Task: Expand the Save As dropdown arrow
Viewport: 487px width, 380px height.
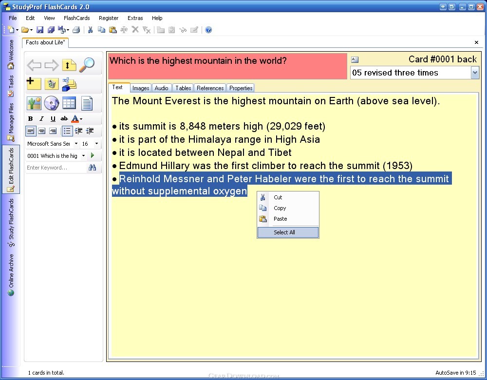Action: 68,30
